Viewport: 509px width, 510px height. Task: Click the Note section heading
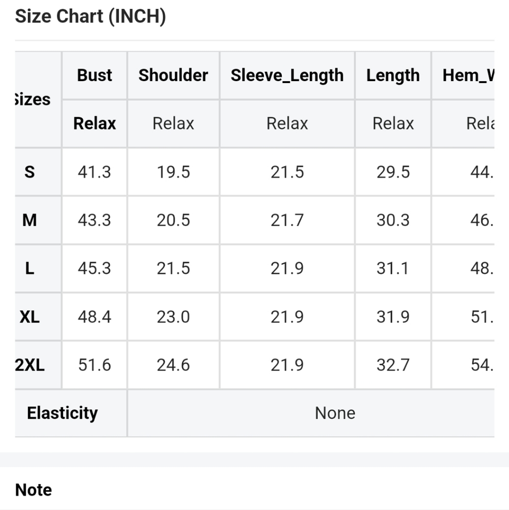[x=34, y=490]
